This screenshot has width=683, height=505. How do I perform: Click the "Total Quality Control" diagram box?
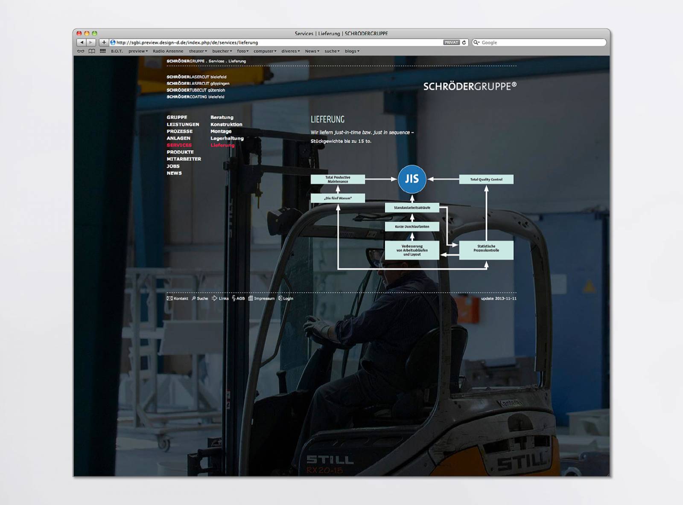coord(486,180)
